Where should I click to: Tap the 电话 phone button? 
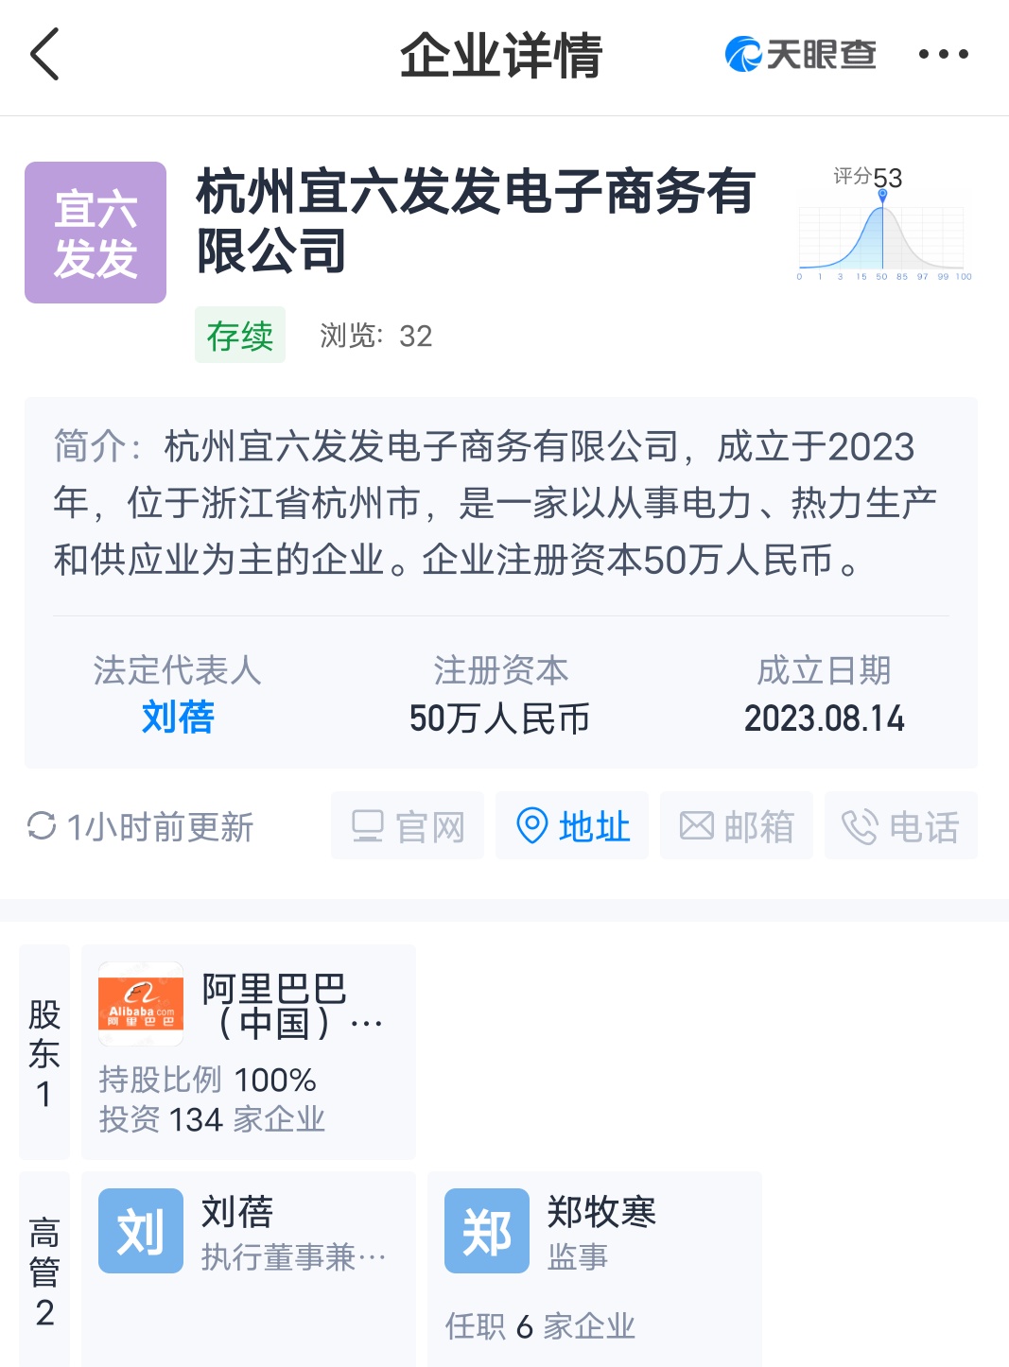(901, 825)
